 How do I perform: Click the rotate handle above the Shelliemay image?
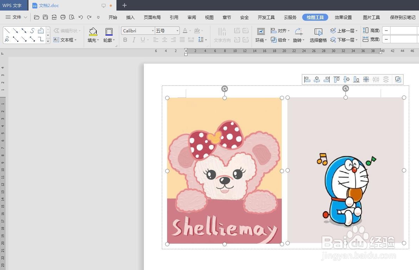coord(224,89)
